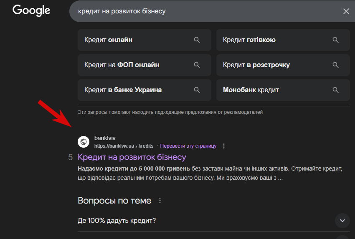355x239 pixels.
Task: Click Перевести эту страницу link
Action: [188, 146]
